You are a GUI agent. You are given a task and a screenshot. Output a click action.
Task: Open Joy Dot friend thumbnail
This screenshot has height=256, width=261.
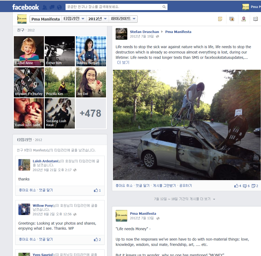point(91,82)
